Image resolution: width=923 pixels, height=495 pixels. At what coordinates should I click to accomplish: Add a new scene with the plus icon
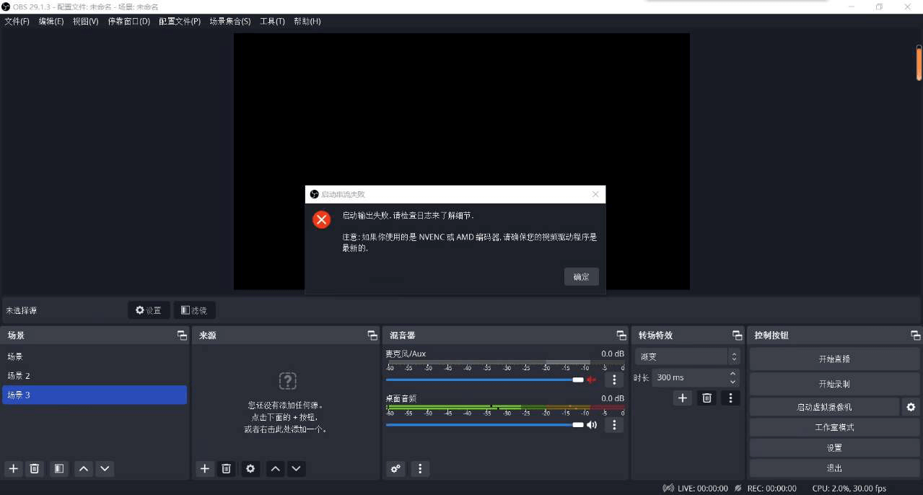click(13, 468)
